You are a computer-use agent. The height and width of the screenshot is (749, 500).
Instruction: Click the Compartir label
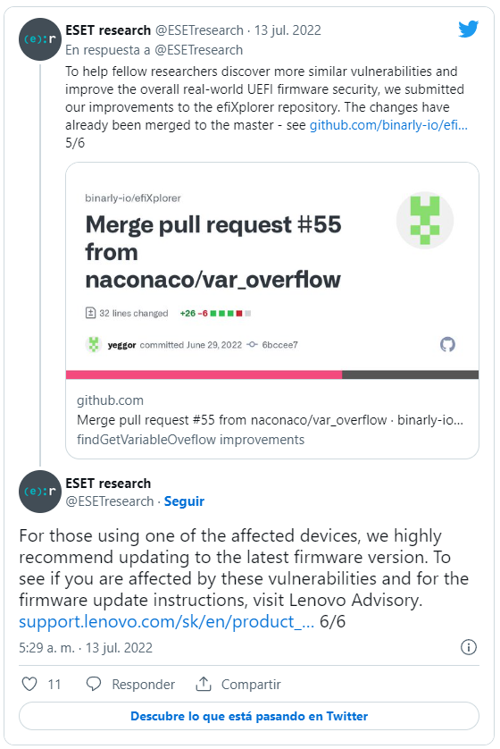click(x=251, y=685)
